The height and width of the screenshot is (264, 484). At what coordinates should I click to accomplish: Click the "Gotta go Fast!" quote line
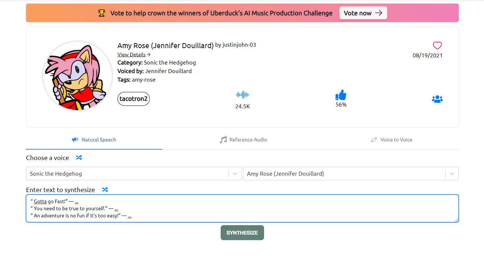tap(54, 201)
